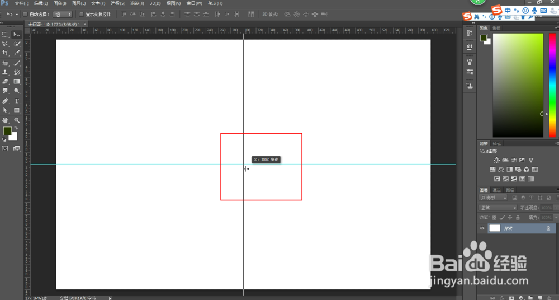Open the Fill slider dropdown
559x300 pixels.
(557, 217)
